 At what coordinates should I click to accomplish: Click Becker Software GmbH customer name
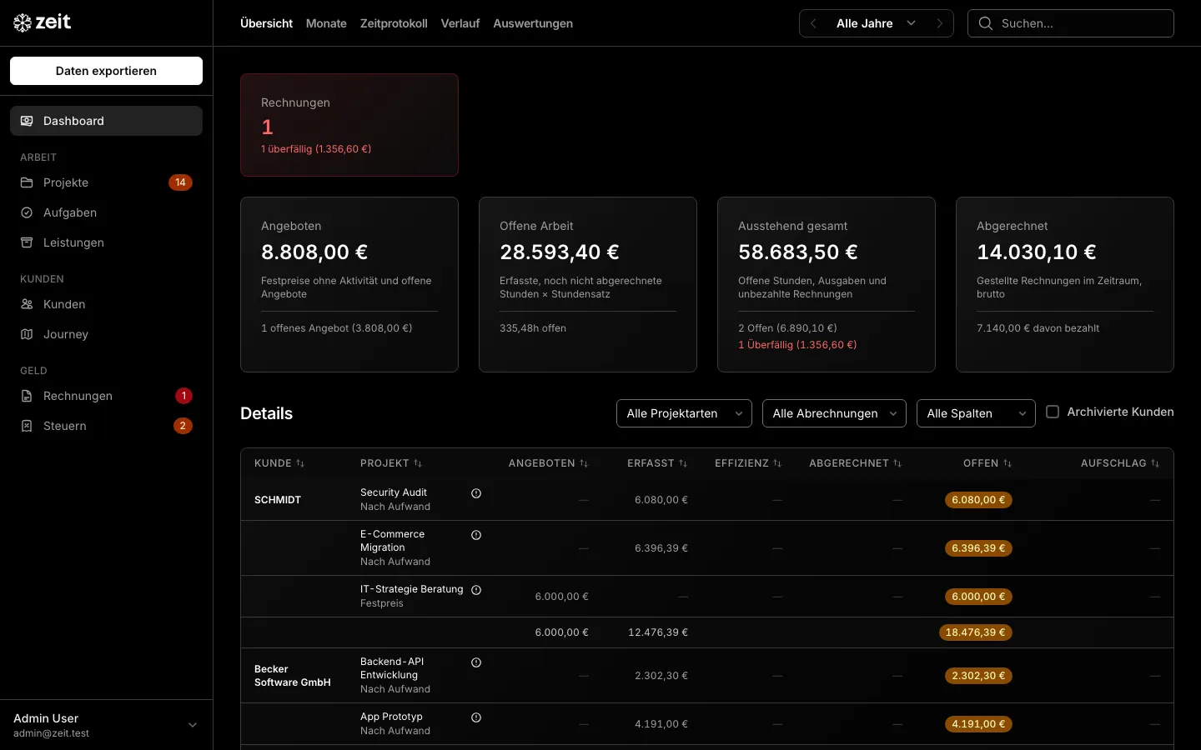293,676
